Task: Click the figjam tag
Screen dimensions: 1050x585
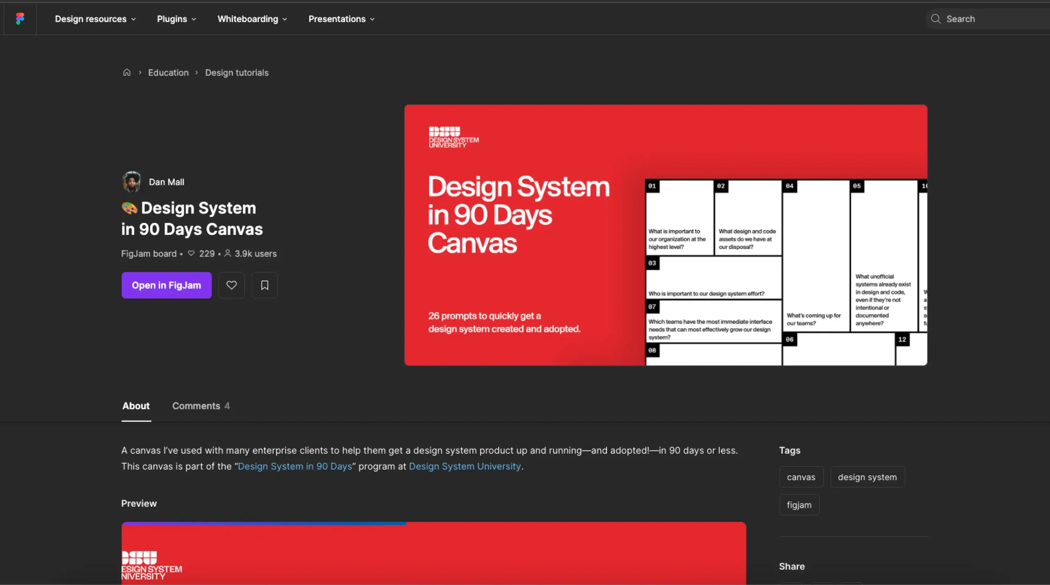Action: (x=799, y=505)
